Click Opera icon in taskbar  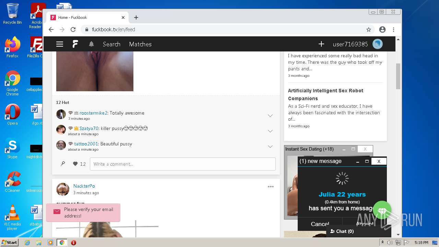[x=73, y=243]
